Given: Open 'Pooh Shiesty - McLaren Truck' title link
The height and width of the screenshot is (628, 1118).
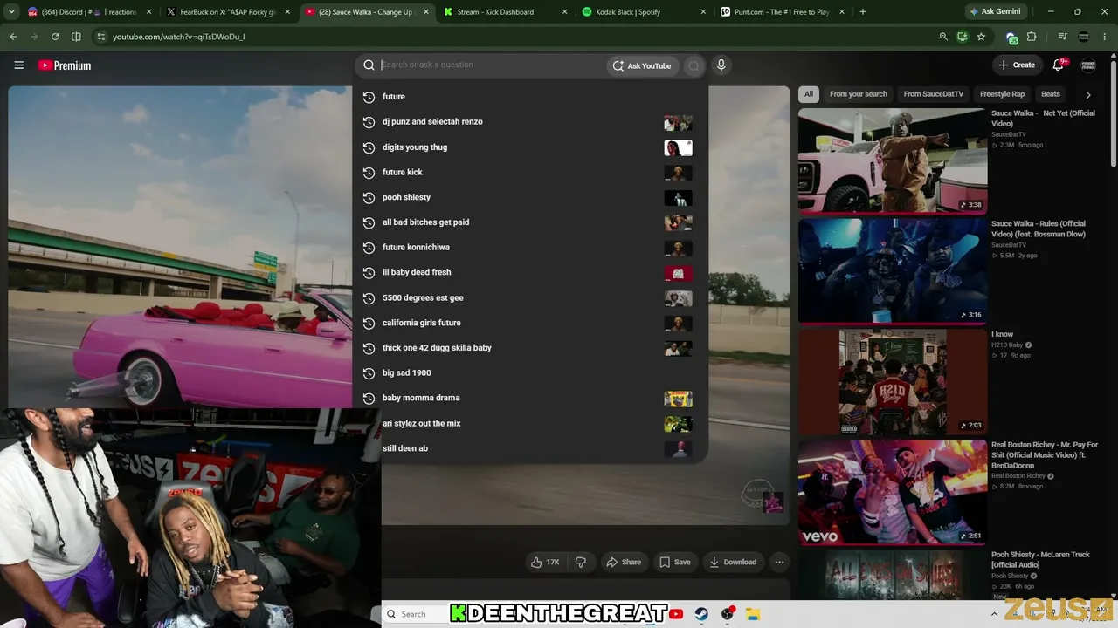Looking at the screenshot, I should coord(1040,560).
